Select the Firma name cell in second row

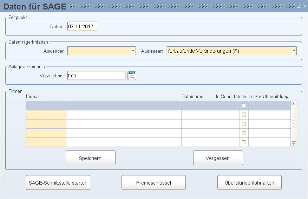tap(124, 115)
